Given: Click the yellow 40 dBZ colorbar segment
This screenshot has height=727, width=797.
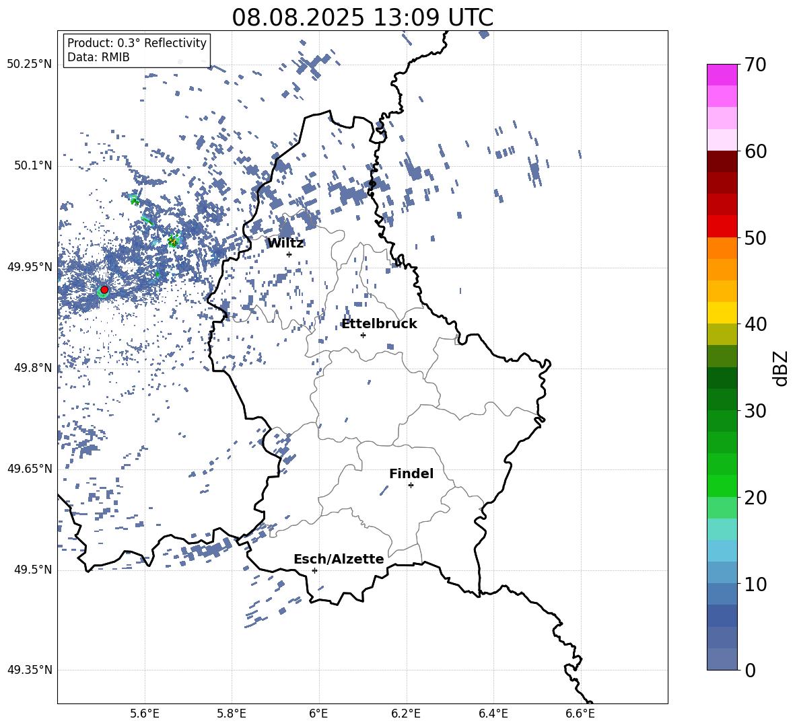Looking at the screenshot, I should [722, 313].
